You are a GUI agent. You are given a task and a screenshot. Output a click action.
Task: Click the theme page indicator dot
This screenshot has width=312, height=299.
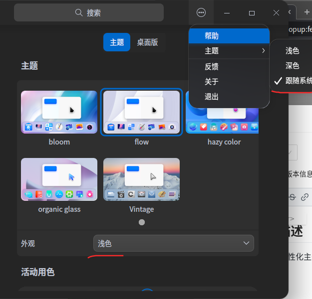click(x=142, y=222)
